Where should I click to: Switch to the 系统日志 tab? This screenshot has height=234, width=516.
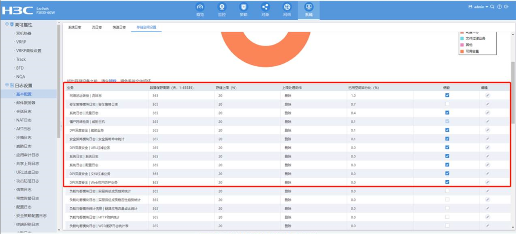[75, 27]
